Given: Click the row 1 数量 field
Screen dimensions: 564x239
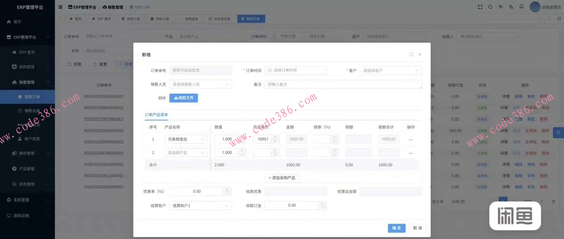Looking at the screenshot, I should coord(227,139).
